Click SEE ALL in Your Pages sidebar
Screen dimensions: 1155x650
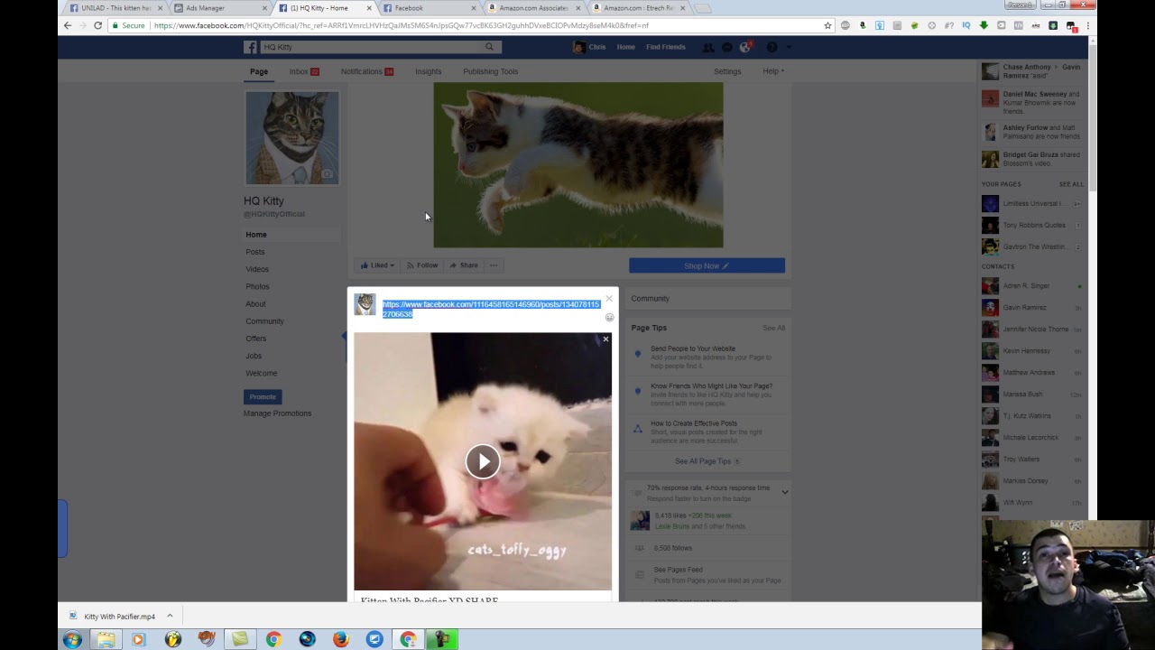click(x=1071, y=184)
